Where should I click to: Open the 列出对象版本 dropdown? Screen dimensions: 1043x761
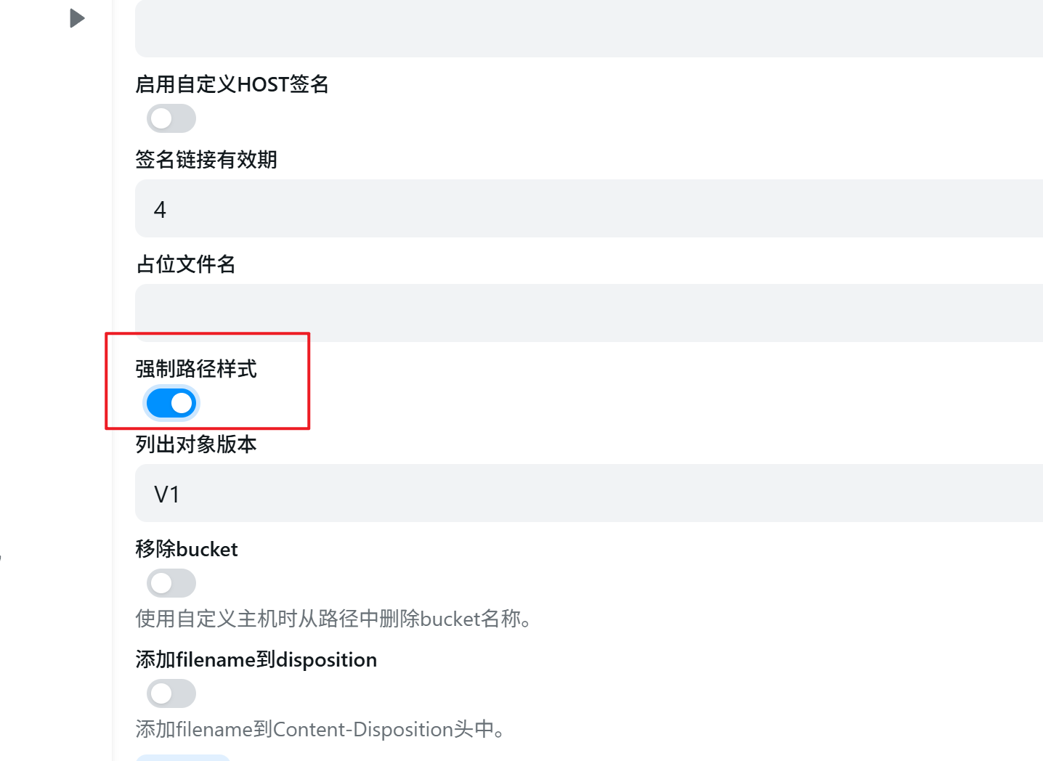[x=588, y=494]
